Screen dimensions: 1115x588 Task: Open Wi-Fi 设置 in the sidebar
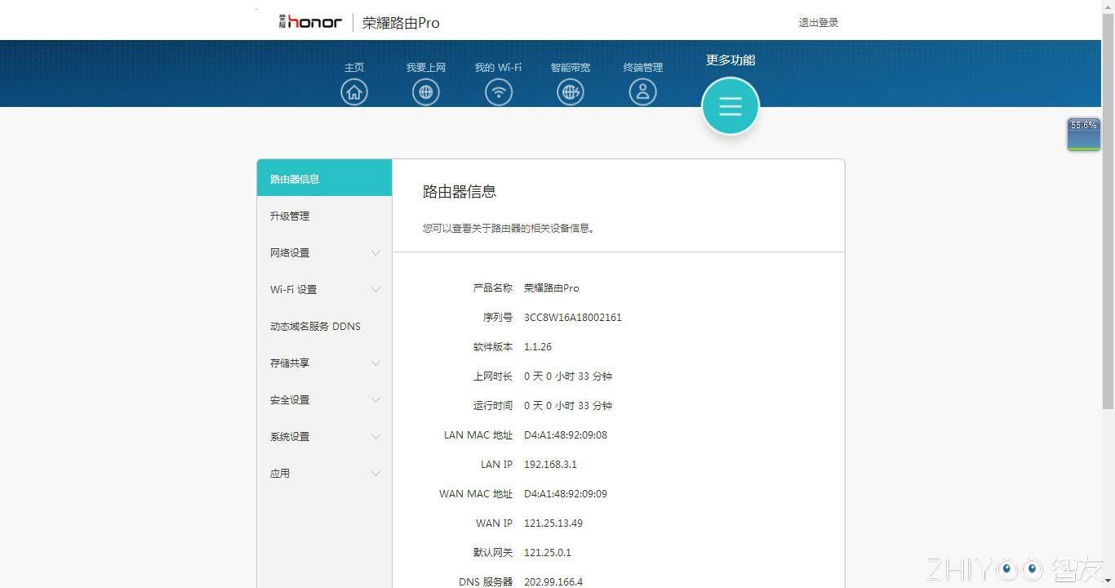(324, 289)
